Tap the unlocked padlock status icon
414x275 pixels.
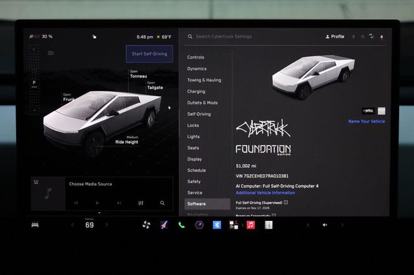pos(94,37)
